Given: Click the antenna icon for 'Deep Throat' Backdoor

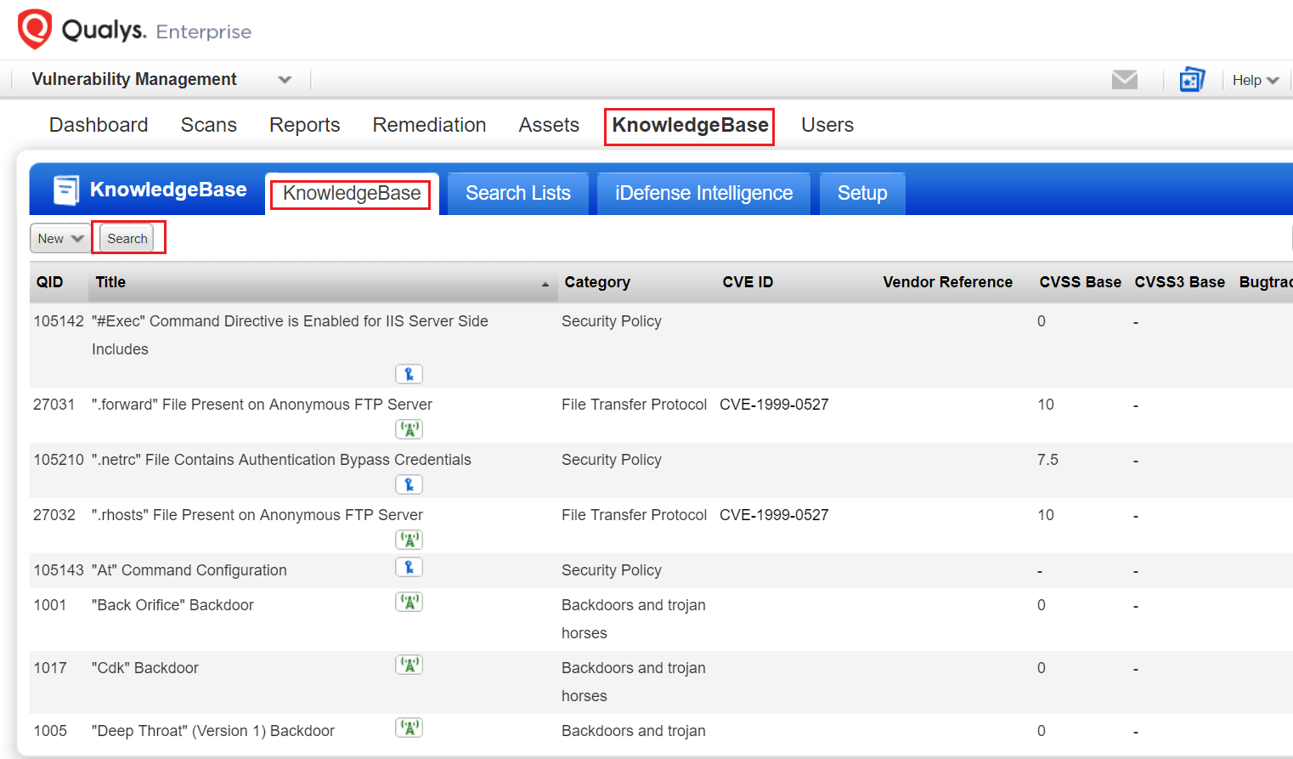Looking at the screenshot, I should (409, 727).
